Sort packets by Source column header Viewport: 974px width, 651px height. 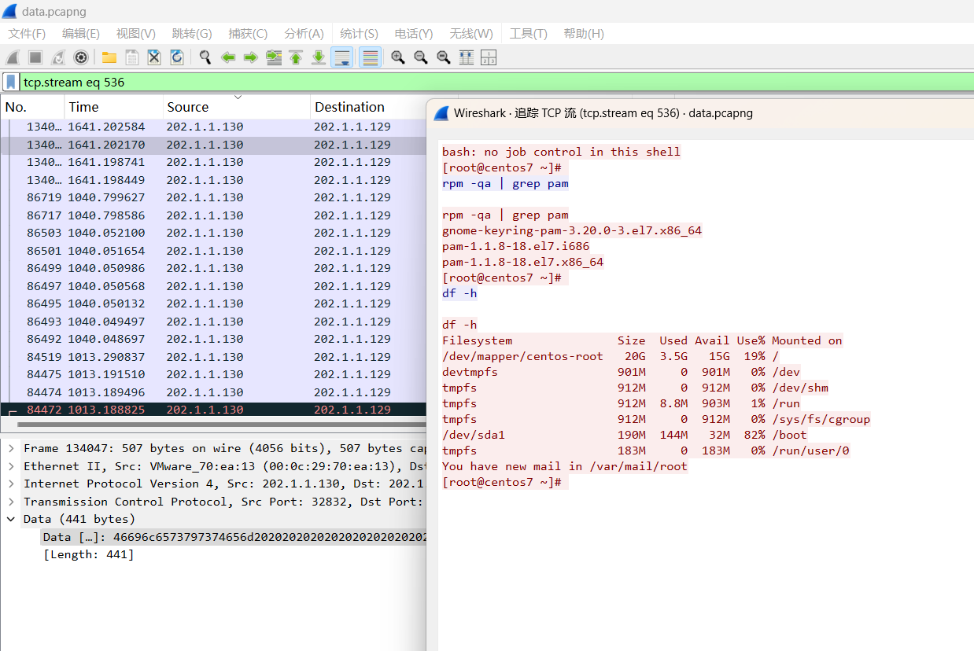(x=237, y=107)
